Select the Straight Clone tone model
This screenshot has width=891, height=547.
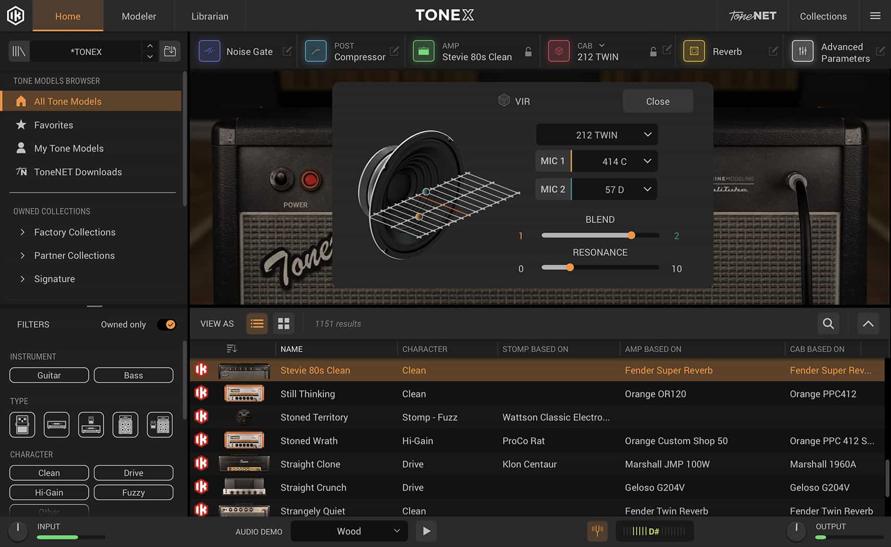537,464
